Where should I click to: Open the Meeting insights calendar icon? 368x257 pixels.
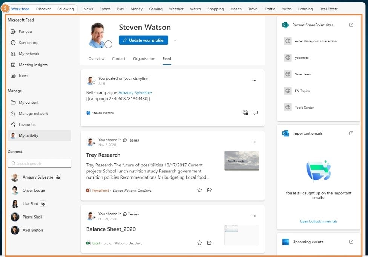click(x=13, y=65)
